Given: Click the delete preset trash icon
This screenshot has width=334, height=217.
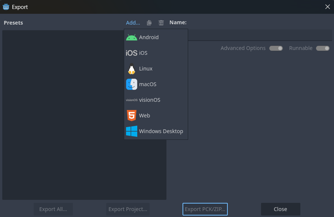Looking at the screenshot, I should tap(161, 22).
